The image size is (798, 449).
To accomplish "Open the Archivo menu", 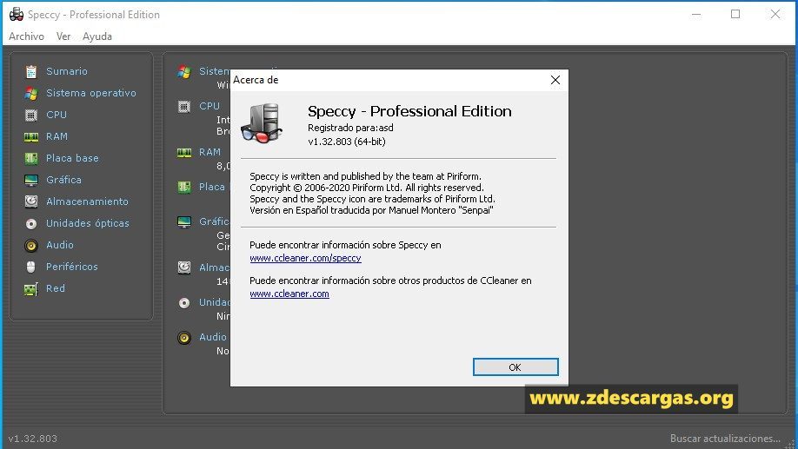I will [26, 36].
